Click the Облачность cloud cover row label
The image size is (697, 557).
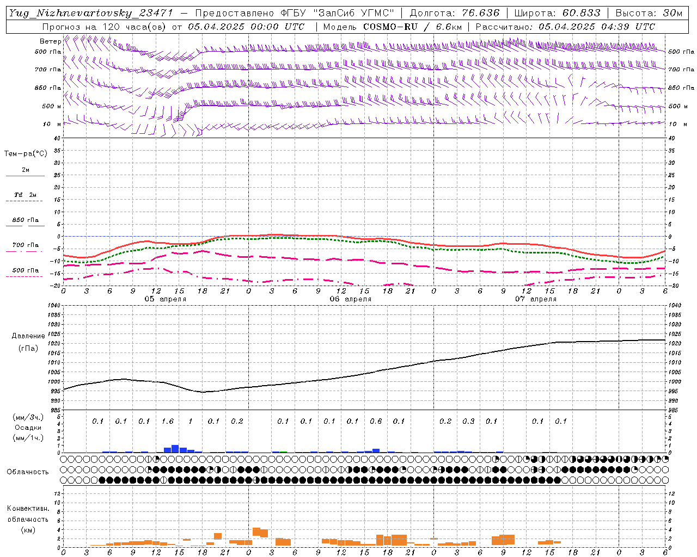(x=28, y=472)
